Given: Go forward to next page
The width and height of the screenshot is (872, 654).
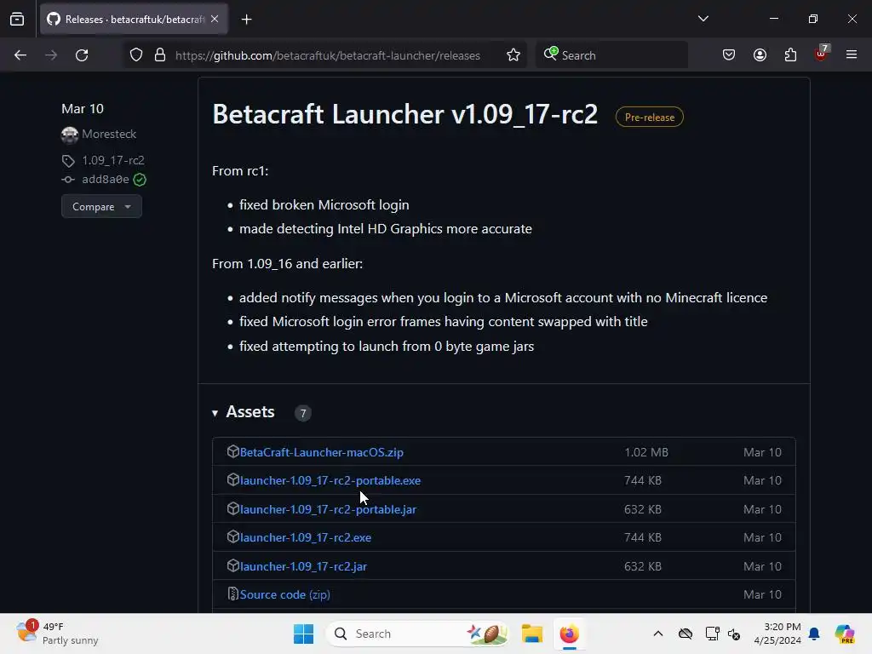Looking at the screenshot, I should coord(51,55).
